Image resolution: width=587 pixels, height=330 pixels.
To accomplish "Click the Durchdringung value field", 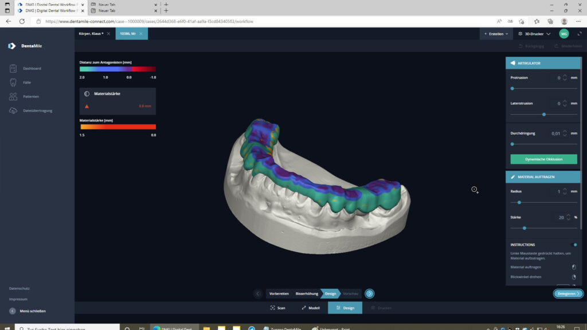I will click(x=554, y=133).
